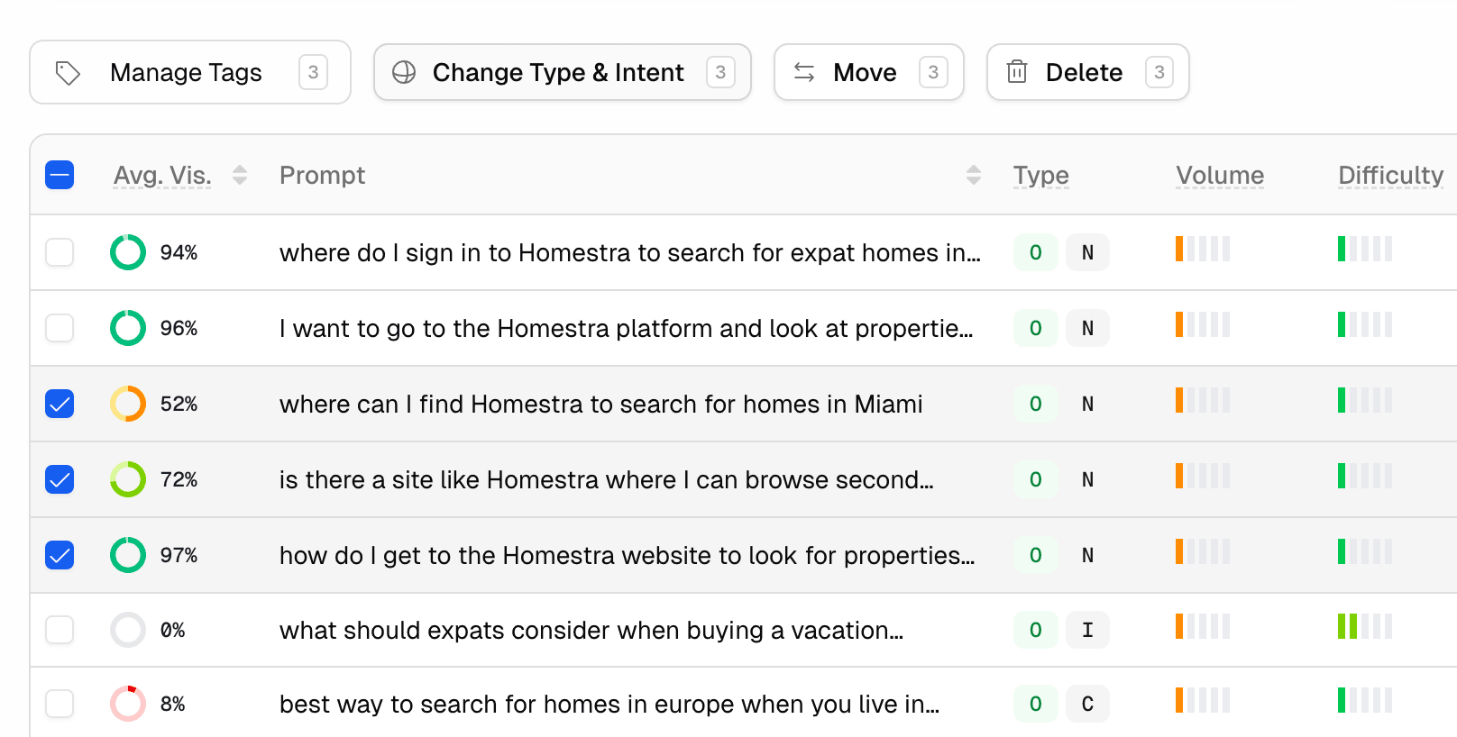
Task: Check the 0% visibility prompt row
Action: tap(60, 630)
